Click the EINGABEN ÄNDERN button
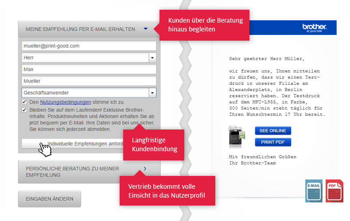The image size is (350, 221). click(50, 199)
